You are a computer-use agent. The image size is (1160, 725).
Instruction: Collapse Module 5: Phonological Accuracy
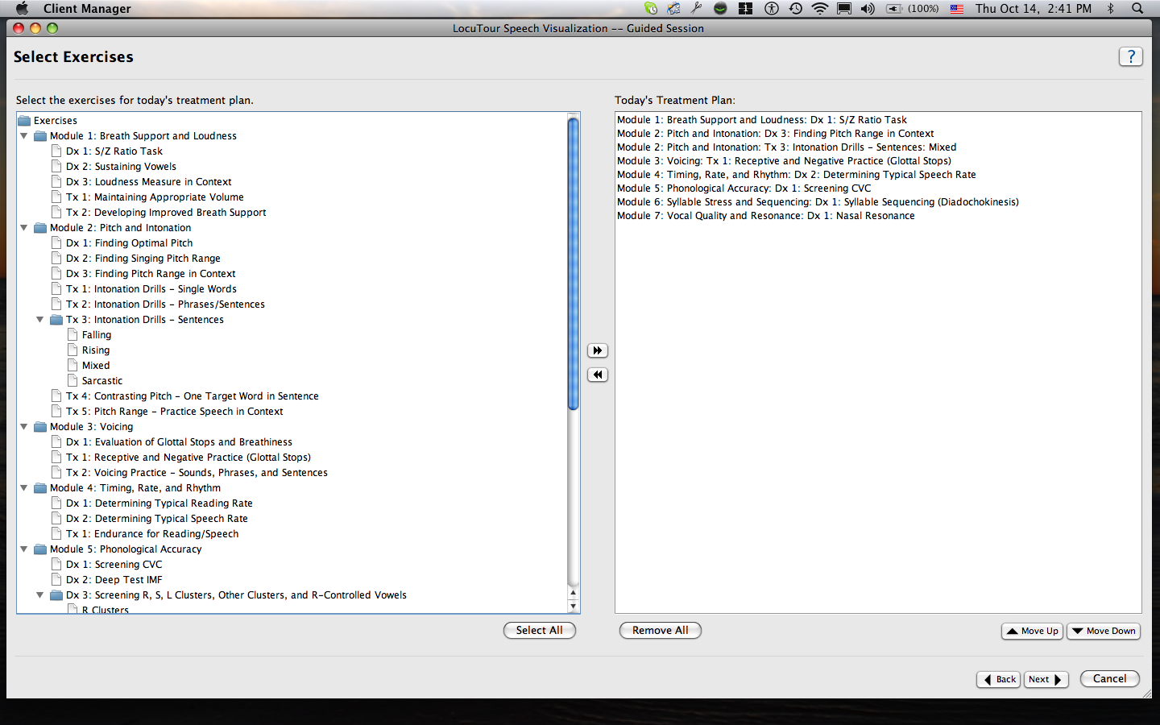tap(24, 549)
